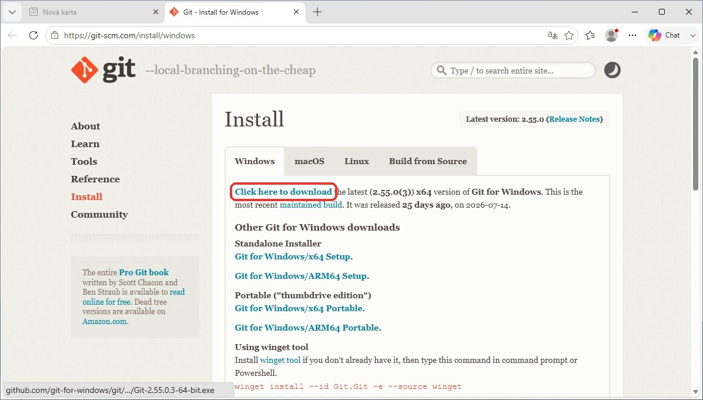Click the 'Click here to download' link

coord(283,192)
